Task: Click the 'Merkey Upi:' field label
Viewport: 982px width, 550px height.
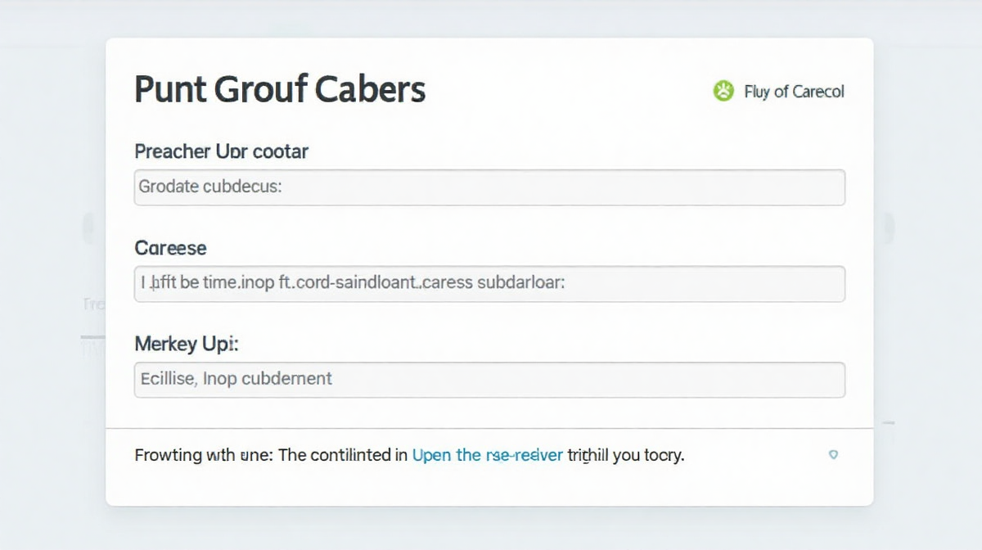Action: coord(186,345)
